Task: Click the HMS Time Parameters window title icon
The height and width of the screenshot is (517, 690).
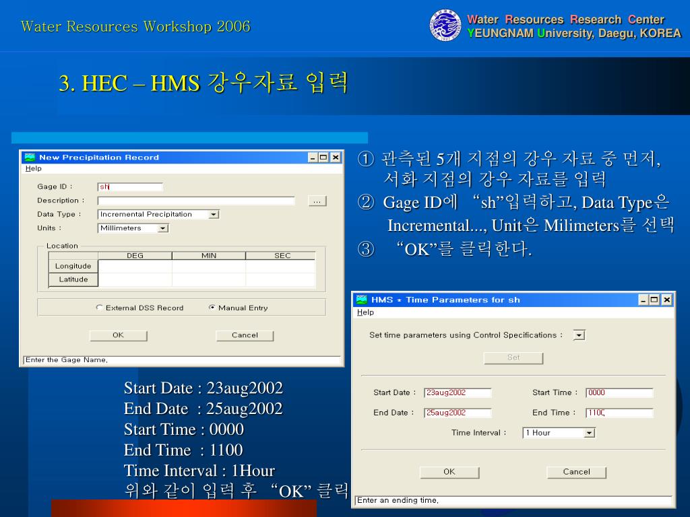Action: [x=361, y=300]
